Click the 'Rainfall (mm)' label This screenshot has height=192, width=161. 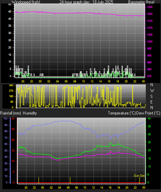pos(10,113)
